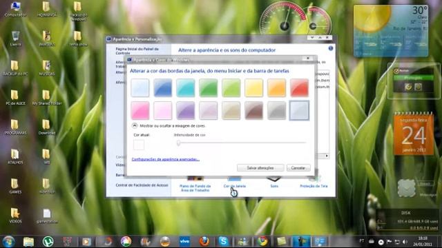Viewport: 442px width, 248px height.
Task: Choose the dark green color swatch
Action: click(209, 87)
